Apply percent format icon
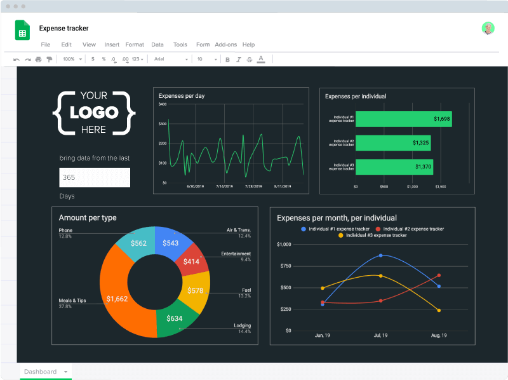This screenshot has height=380, width=508. pos(104,59)
